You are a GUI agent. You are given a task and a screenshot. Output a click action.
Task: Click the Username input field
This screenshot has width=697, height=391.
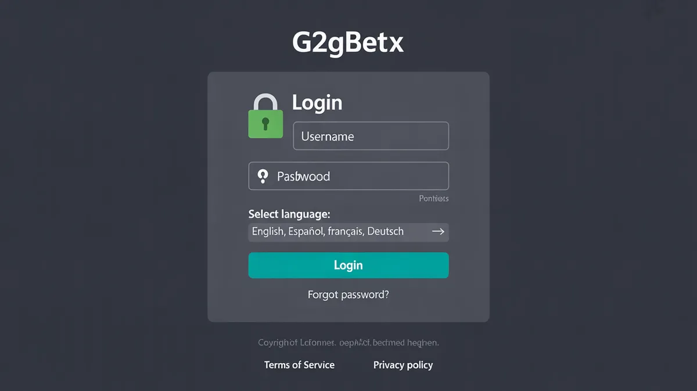coord(371,136)
